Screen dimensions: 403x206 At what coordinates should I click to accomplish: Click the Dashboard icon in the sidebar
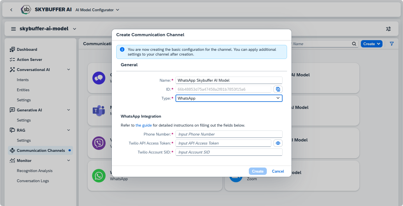tap(12, 49)
